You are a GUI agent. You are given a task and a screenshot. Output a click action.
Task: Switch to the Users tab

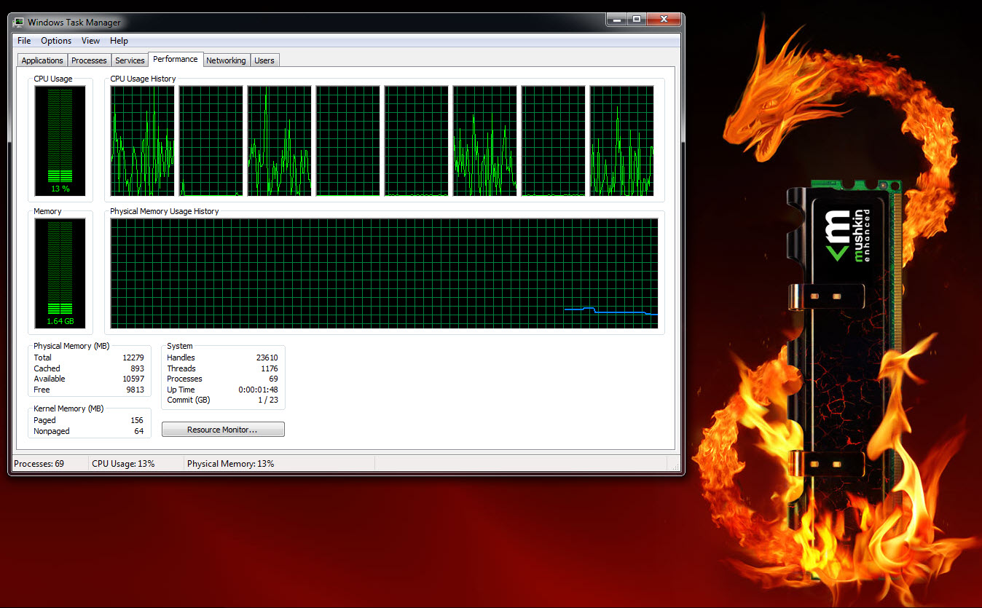click(x=264, y=60)
